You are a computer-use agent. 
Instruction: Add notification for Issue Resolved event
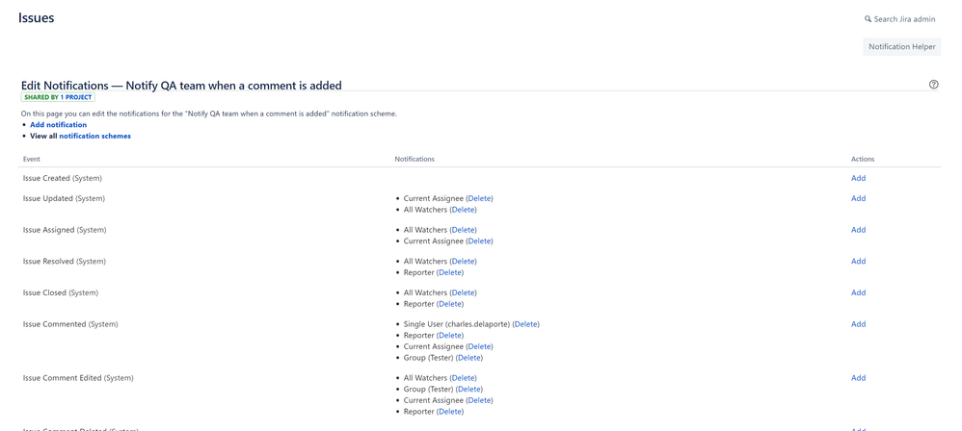coord(858,261)
